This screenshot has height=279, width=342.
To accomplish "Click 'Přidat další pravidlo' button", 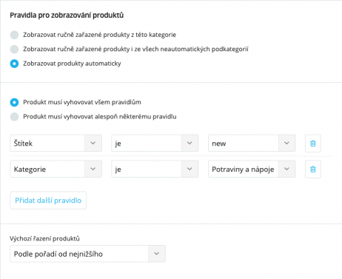I will [x=48, y=201].
